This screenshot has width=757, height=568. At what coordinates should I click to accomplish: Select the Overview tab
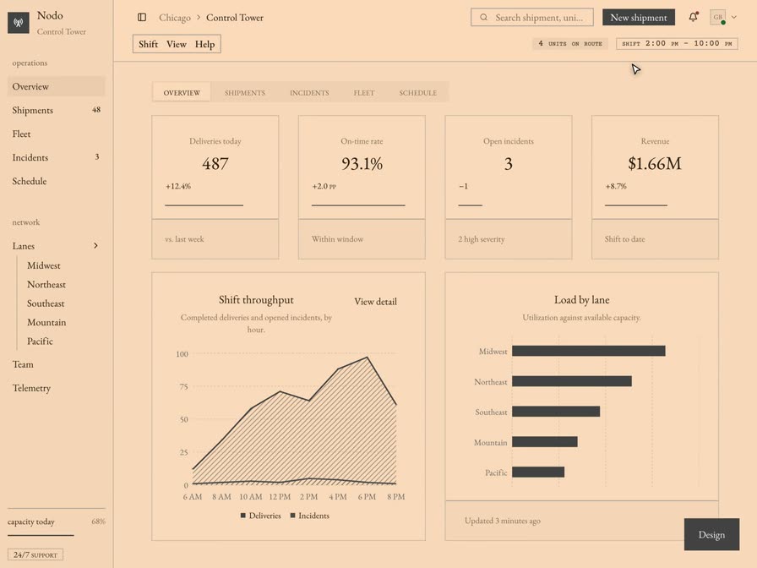point(182,92)
